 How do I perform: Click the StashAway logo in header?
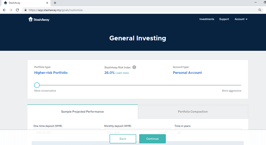[39, 20]
